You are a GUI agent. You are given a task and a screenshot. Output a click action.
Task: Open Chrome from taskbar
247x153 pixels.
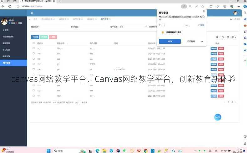tap(146, 151)
